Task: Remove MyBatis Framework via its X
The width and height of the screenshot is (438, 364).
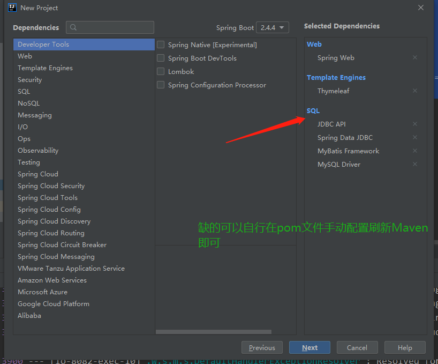Action: [415, 151]
